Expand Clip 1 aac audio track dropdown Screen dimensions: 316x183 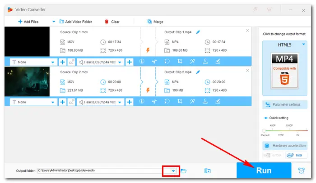[x=120, y=62]
